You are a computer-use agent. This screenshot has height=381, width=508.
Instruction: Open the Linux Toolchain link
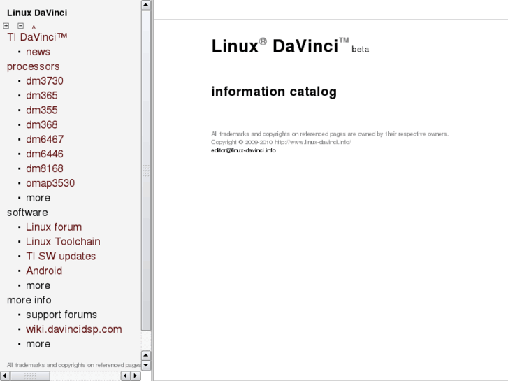tap(63, 242)
